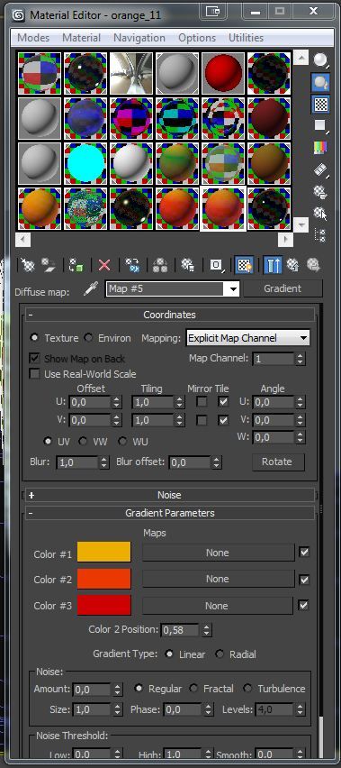Viewport: 341px width, 768px height.
Task: Click Assign Material to Selection icon
Action: tap(76, 265)
